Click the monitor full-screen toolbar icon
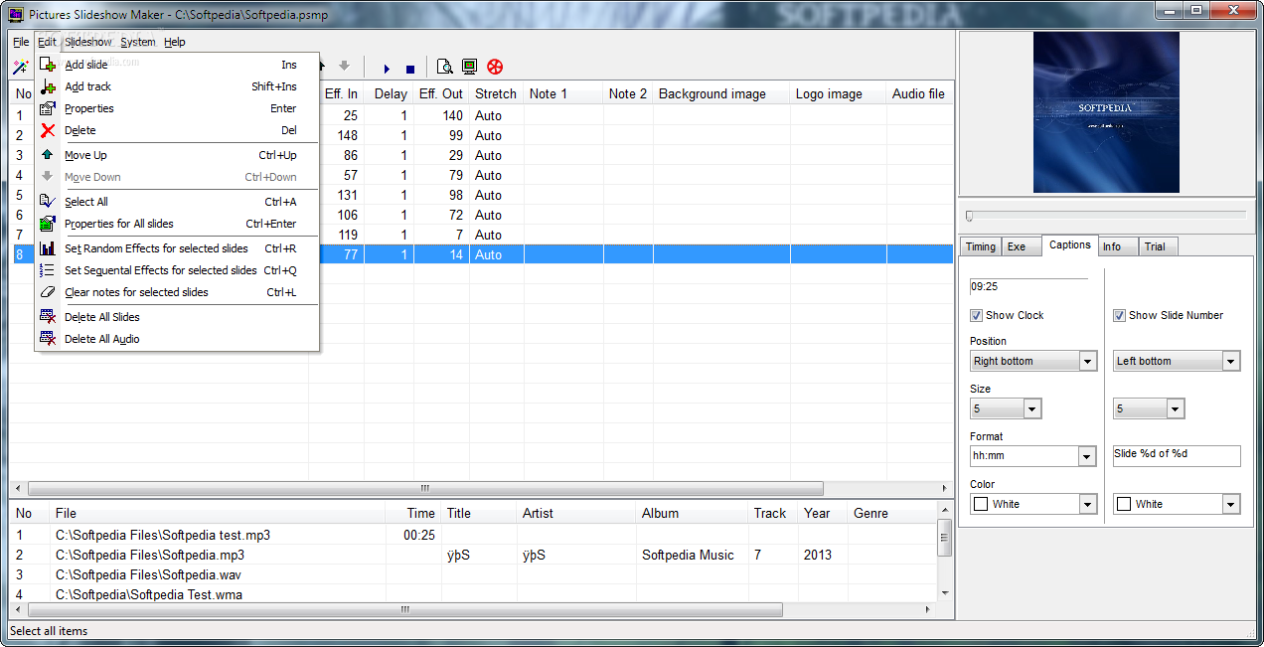Image resolution: width=1264 pixels, height=647 pixels. click(x=470, y=67)
